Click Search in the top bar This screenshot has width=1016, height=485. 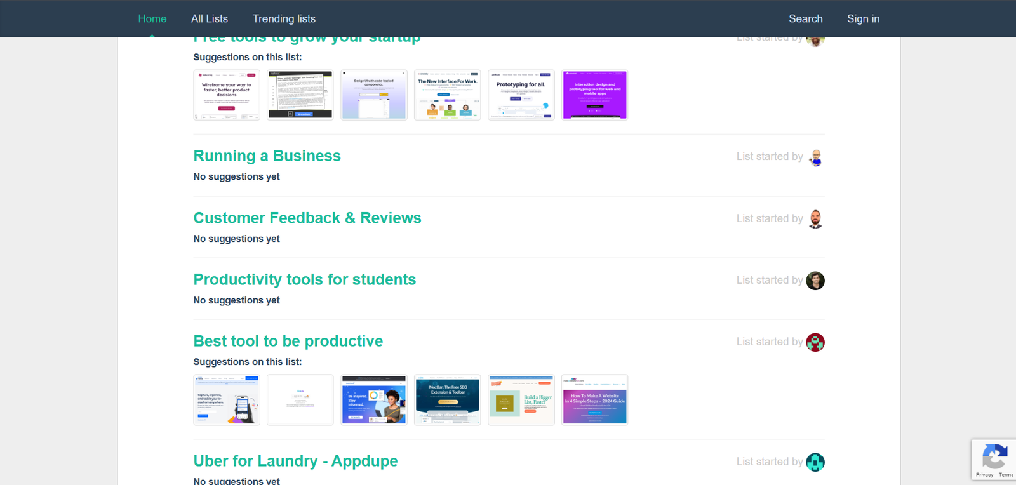tap(805, 19)
